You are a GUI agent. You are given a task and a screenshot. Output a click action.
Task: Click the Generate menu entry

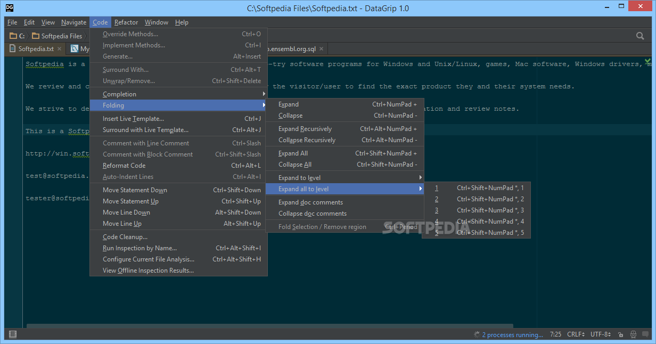click(178, 56)
